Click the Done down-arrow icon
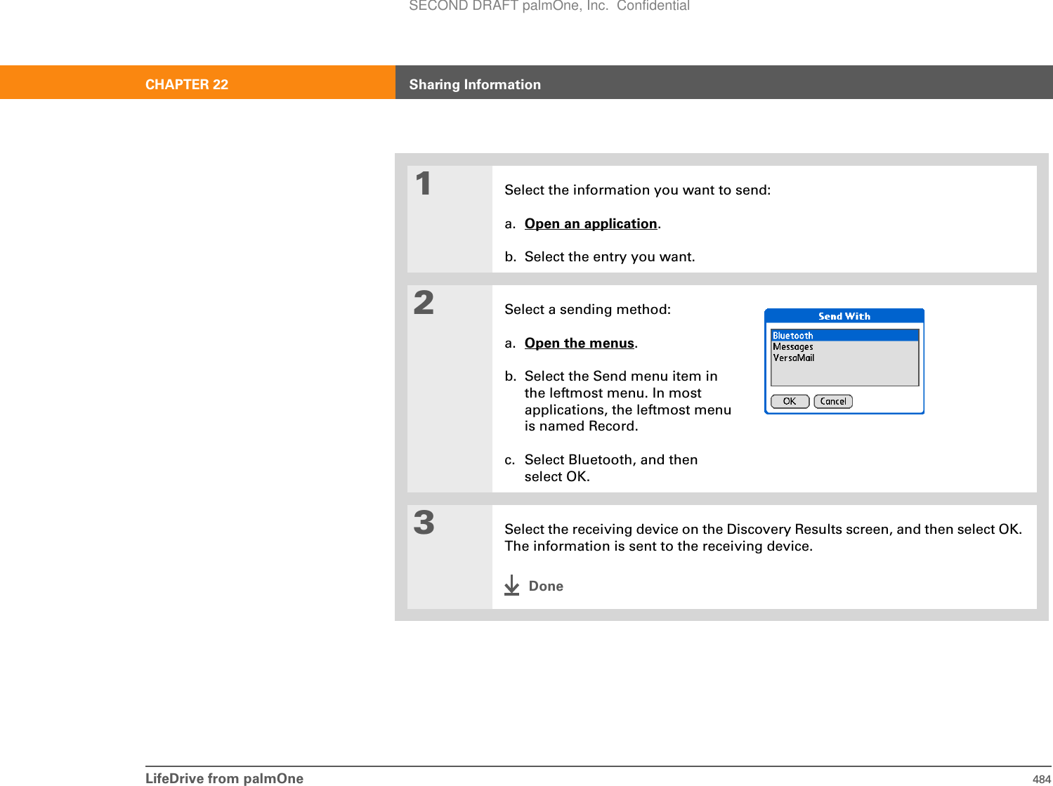The image size is (1053, 786). [511, 585]
